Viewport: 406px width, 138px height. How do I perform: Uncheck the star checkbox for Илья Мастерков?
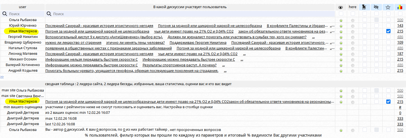(389, 31)
